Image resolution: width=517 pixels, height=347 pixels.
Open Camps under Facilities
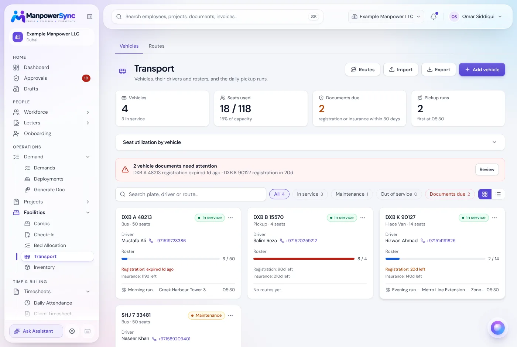(x=57, y=224)
